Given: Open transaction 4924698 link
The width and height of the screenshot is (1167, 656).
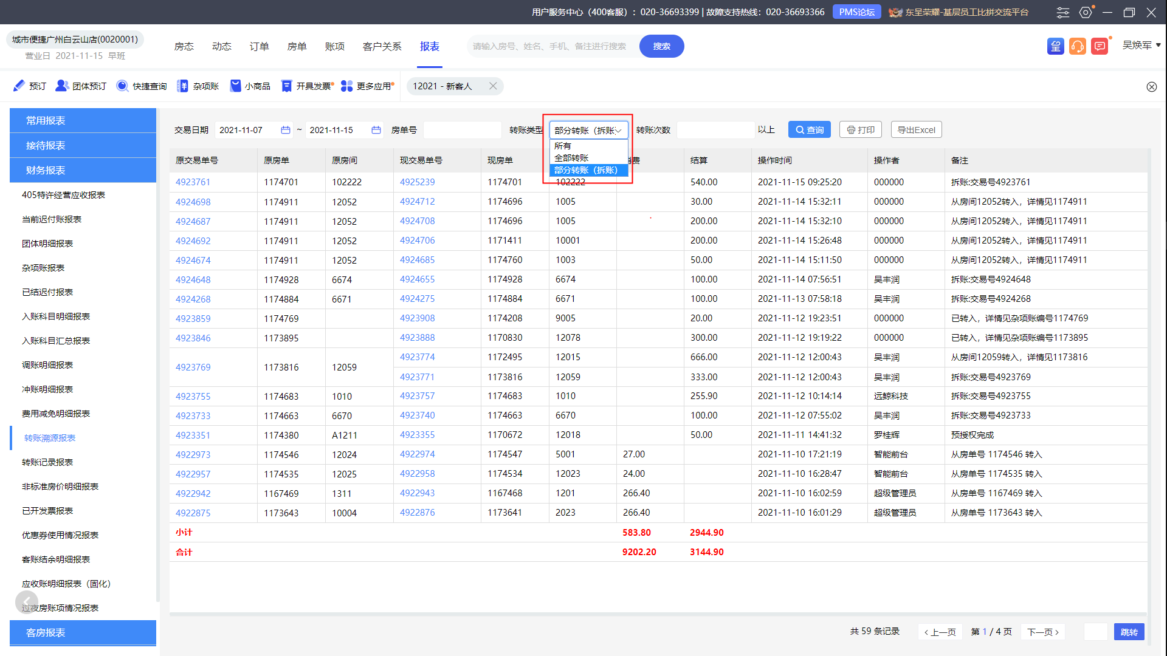Looking at the screenshot, I should [193, 202].
